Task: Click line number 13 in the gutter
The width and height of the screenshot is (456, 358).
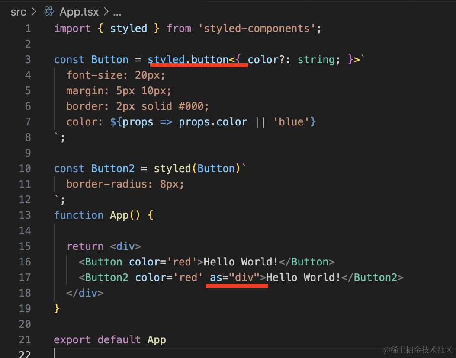Action: 25,215
